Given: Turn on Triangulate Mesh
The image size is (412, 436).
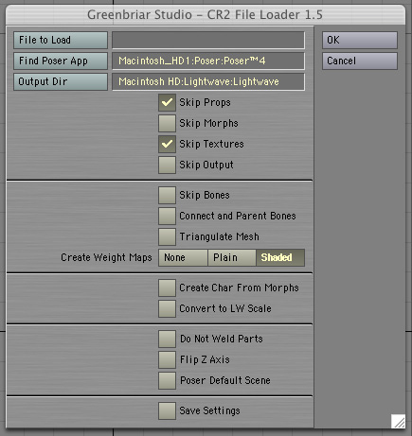Looking at the screenshot, I should (167, 236).
